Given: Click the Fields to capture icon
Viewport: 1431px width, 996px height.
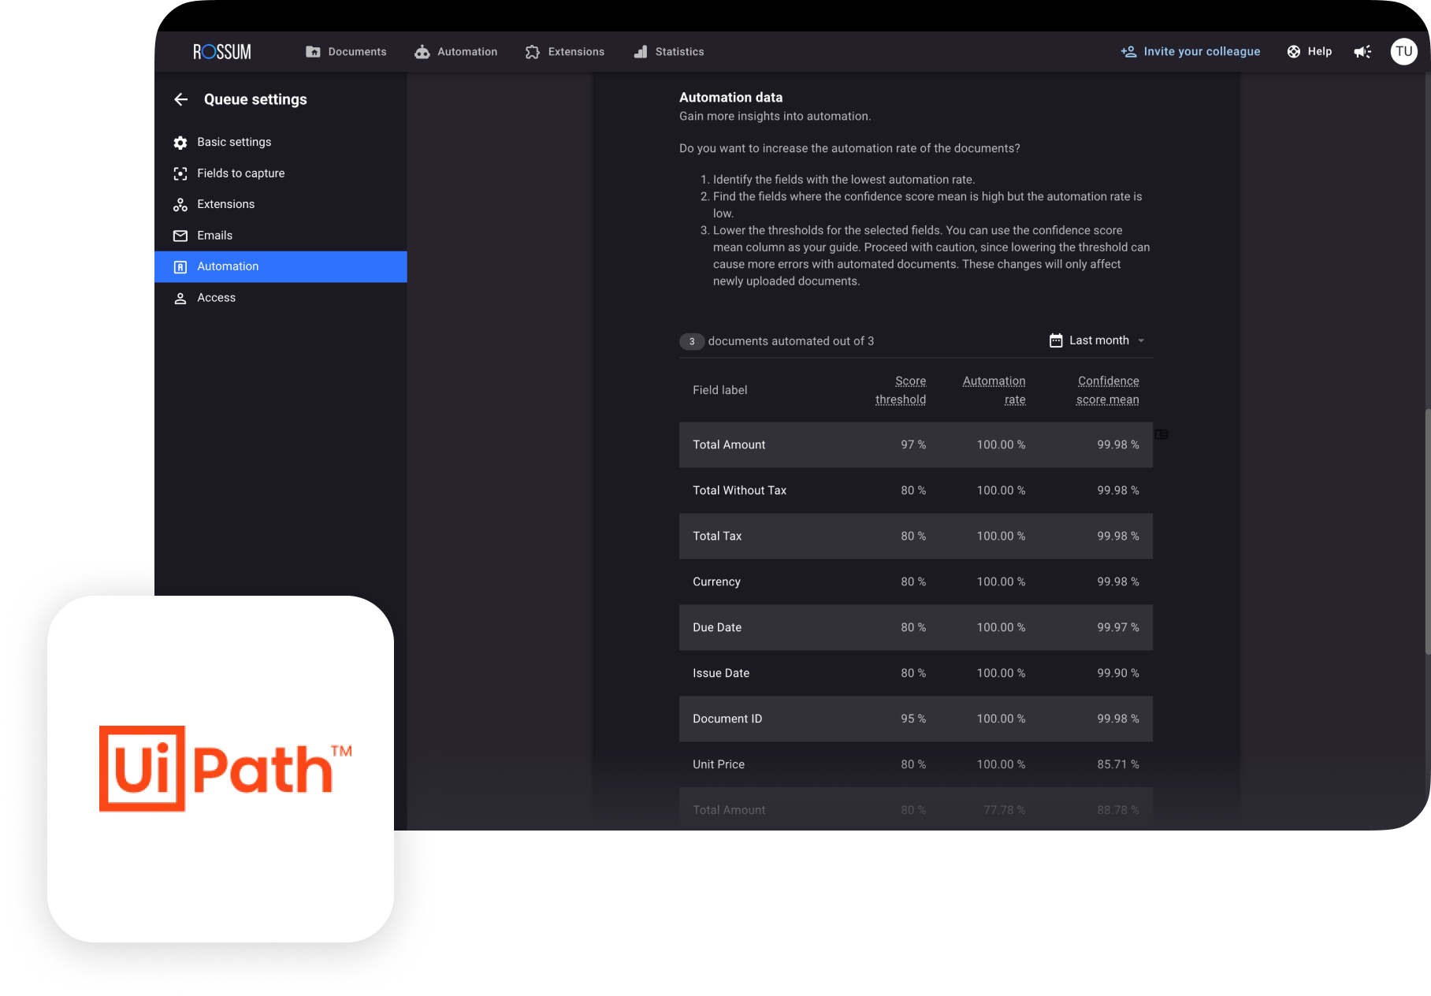Looking at the screenshot, I should tap(180, 173).
